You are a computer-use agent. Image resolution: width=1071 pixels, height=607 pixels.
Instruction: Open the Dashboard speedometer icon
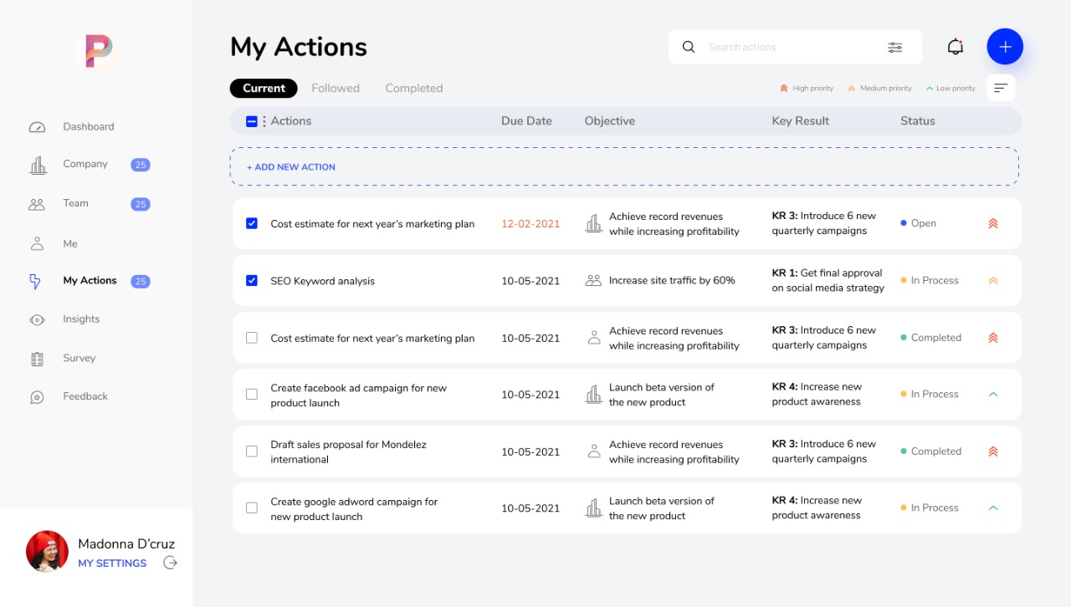click(x=37, y=127)
